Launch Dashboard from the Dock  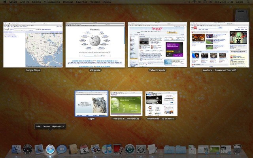tap(27, 149)
